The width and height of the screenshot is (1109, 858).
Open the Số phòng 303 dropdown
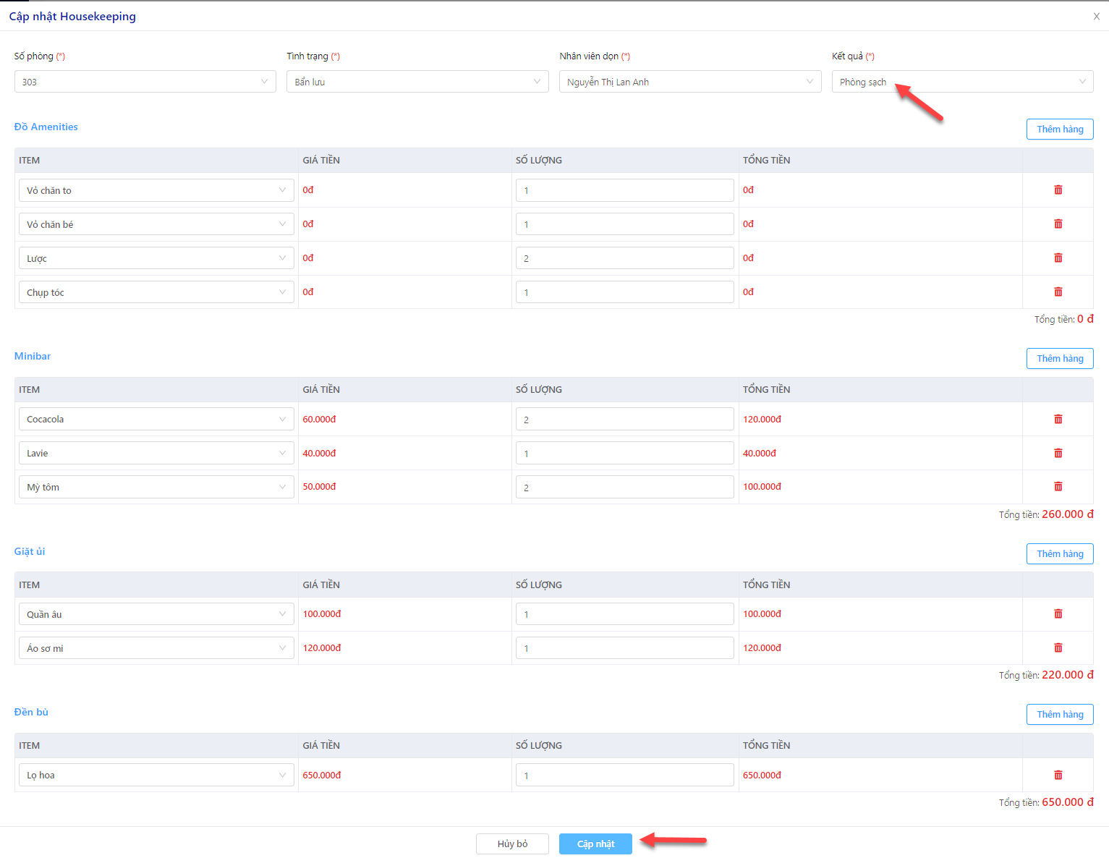pos(145,82)
